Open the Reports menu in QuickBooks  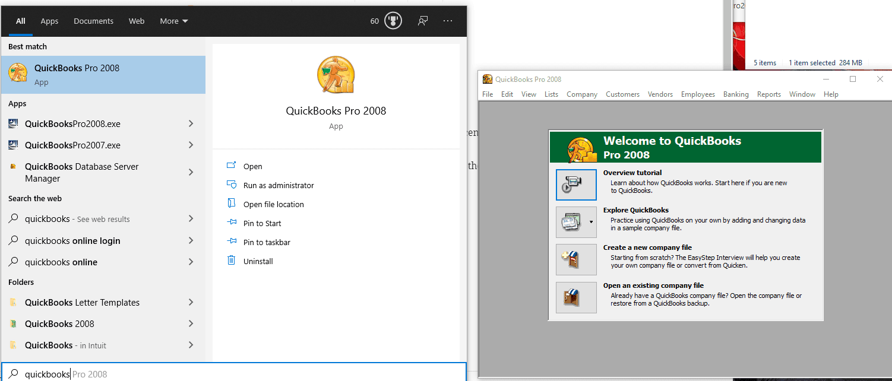[x=769, y=94]
